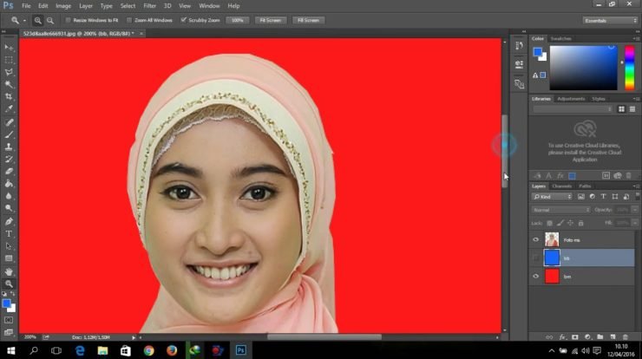Switch to the Channels tab

click(x=561, y=186)
